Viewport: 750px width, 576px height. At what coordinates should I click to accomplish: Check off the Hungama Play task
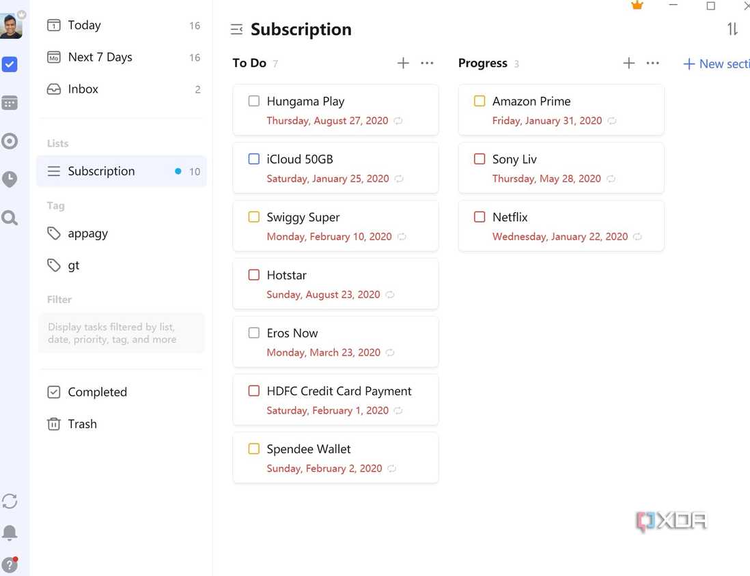pos(254,101)
